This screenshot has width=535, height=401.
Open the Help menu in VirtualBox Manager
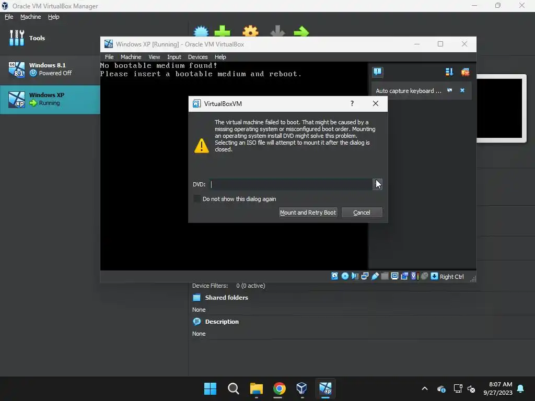pyautogui.click(x=54, y=17)
